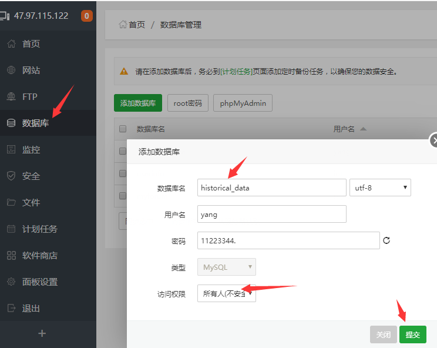
Task: Click the grid icon beside 软件商店
Action: 11,256
